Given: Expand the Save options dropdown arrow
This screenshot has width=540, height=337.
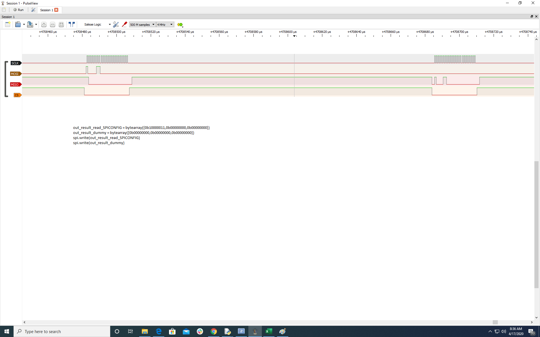Looking at the screenshot, I should click(36, 25).
